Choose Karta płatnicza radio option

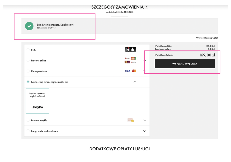pyautogui.click(x=28, y=71)
